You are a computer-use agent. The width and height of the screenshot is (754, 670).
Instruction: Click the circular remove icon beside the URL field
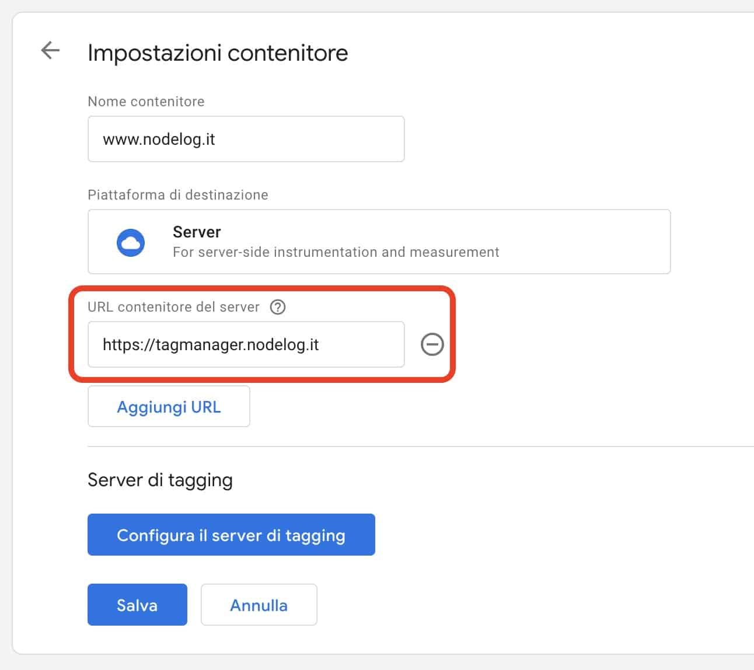(432, 344)
